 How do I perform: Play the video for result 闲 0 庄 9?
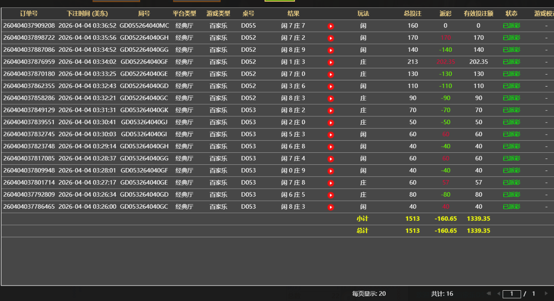330,171
